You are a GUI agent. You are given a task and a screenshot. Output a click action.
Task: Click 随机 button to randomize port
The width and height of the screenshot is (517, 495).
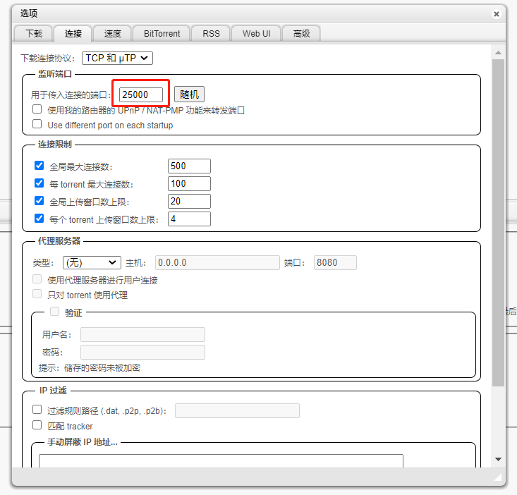pos(189,94)
